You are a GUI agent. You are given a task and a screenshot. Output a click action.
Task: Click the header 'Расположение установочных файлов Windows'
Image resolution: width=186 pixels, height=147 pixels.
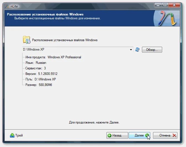point(45,14)
